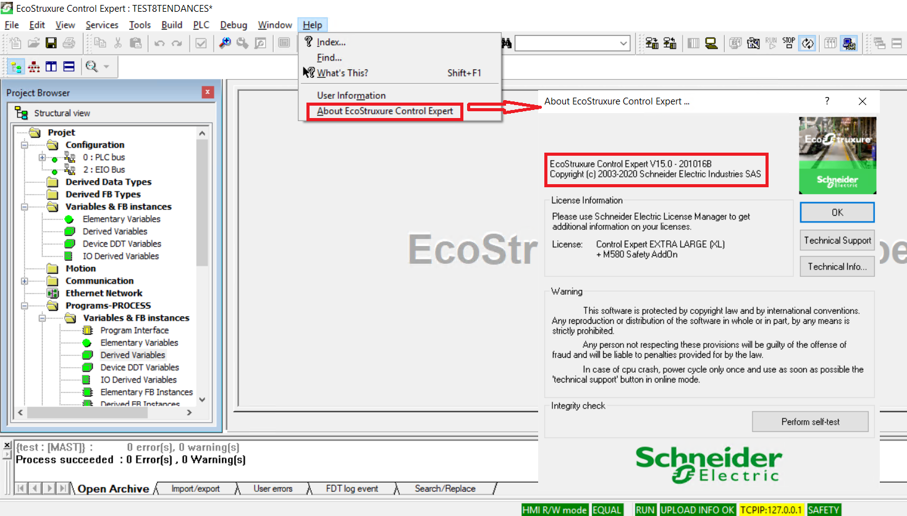Toggle the animation refresh arrows icon

[808, 43]
